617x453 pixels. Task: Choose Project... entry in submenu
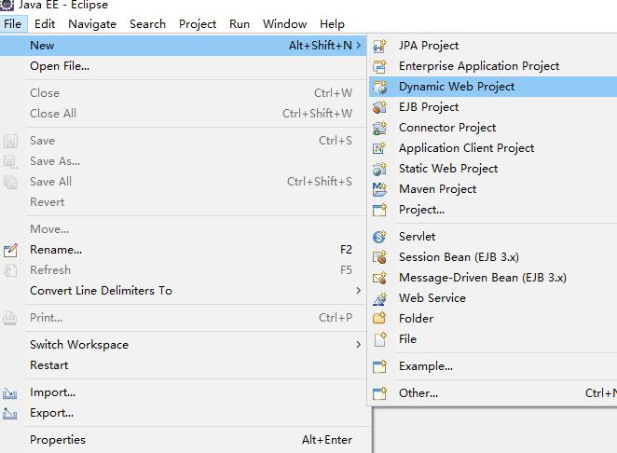pyautogui.click(x=493, y=210)
